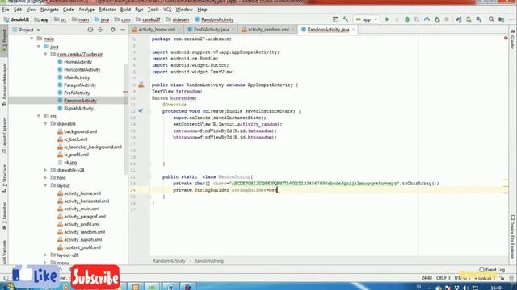The width and height of the screenshot is (517, 290).
Task: Open Device File Explorer side panel
Action: point(512,237)
